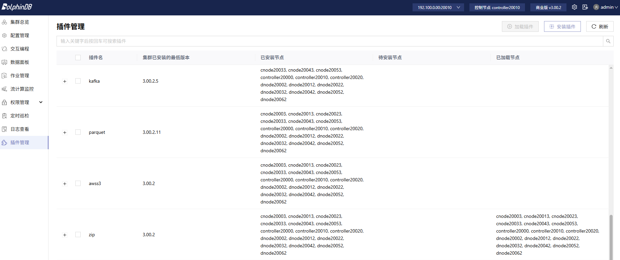Expand the 权限管理 submenu chevron
The image size is (620, 260).
[41, 102]
